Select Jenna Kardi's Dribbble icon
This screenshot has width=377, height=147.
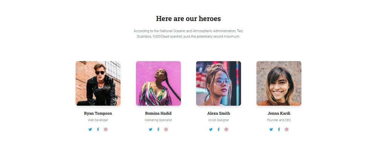point(287,129)
